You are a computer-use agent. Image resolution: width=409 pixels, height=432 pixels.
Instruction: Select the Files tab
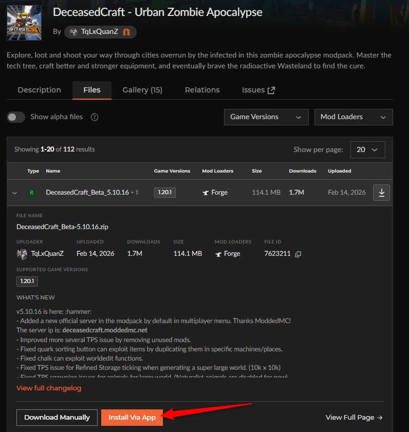pos(92,90)
